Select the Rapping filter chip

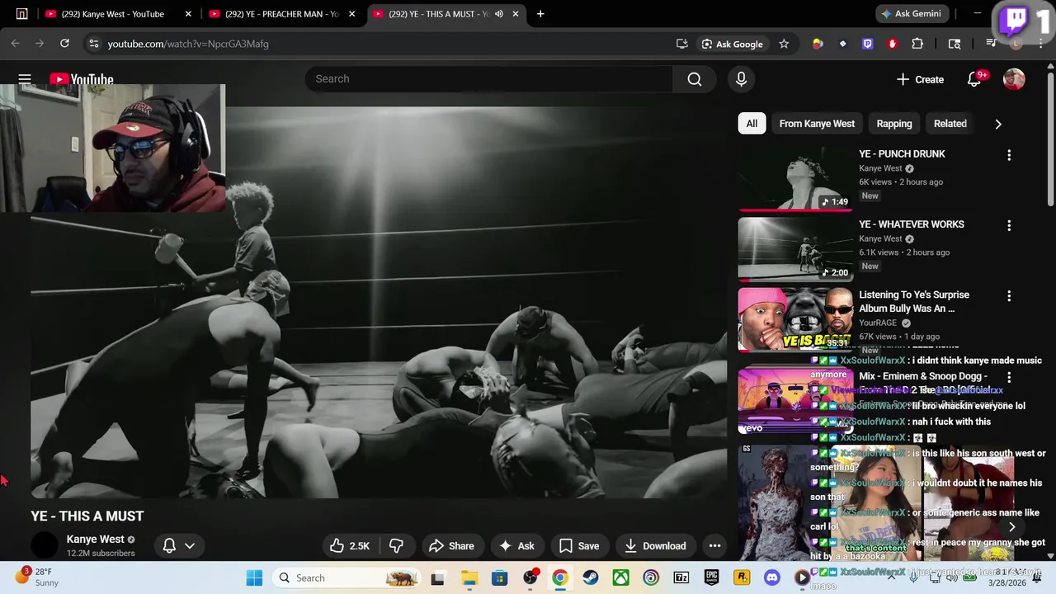tap(894, 124)
